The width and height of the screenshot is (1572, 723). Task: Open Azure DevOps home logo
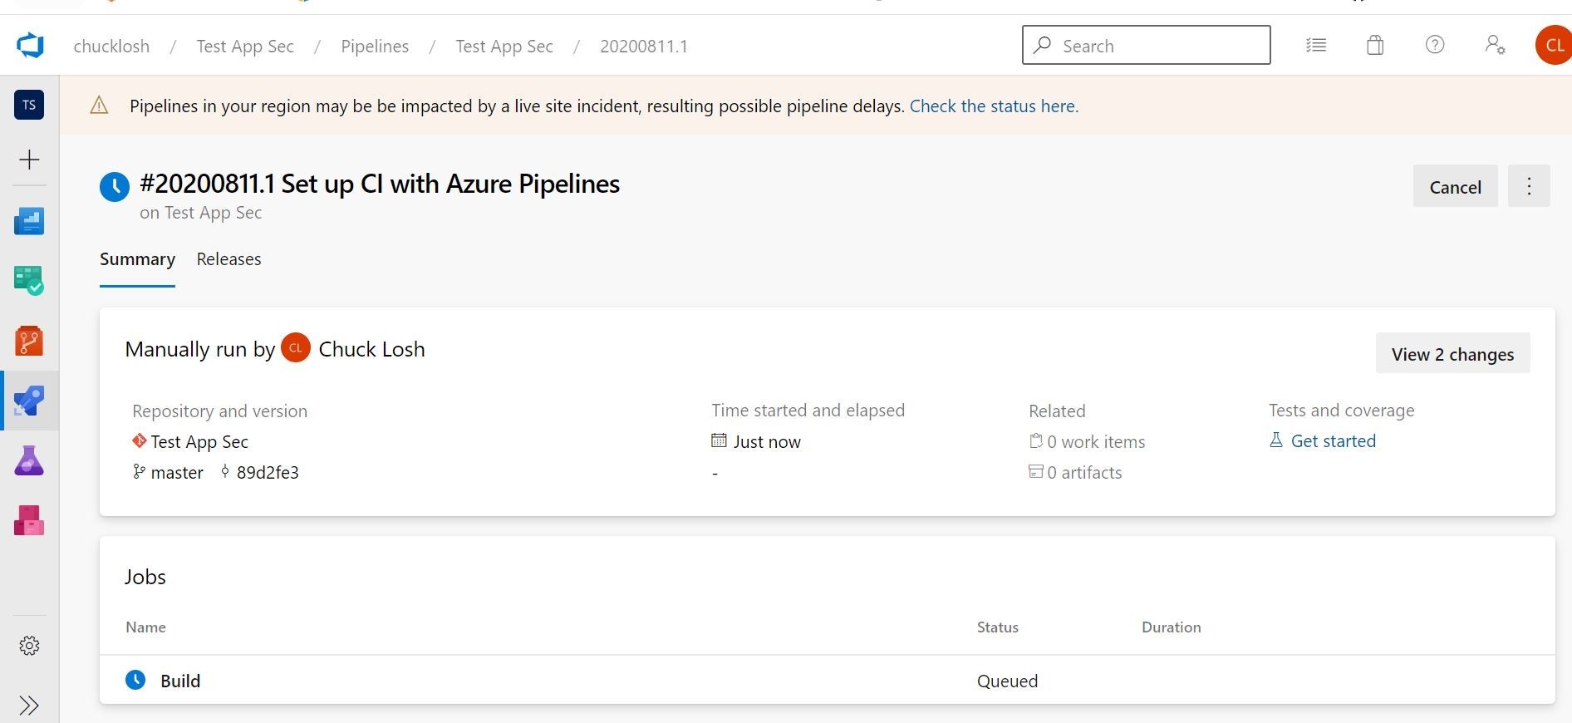[x=30, y=46]
